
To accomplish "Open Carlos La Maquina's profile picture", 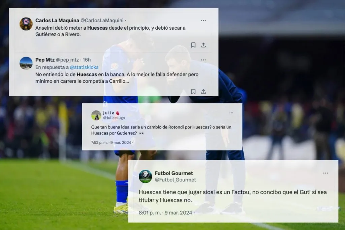I will tap(26, 24).
